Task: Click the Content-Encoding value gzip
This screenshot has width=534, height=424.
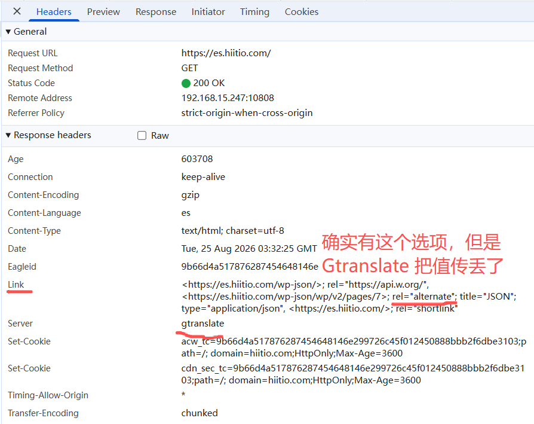Action: click(x=191, y=195)
